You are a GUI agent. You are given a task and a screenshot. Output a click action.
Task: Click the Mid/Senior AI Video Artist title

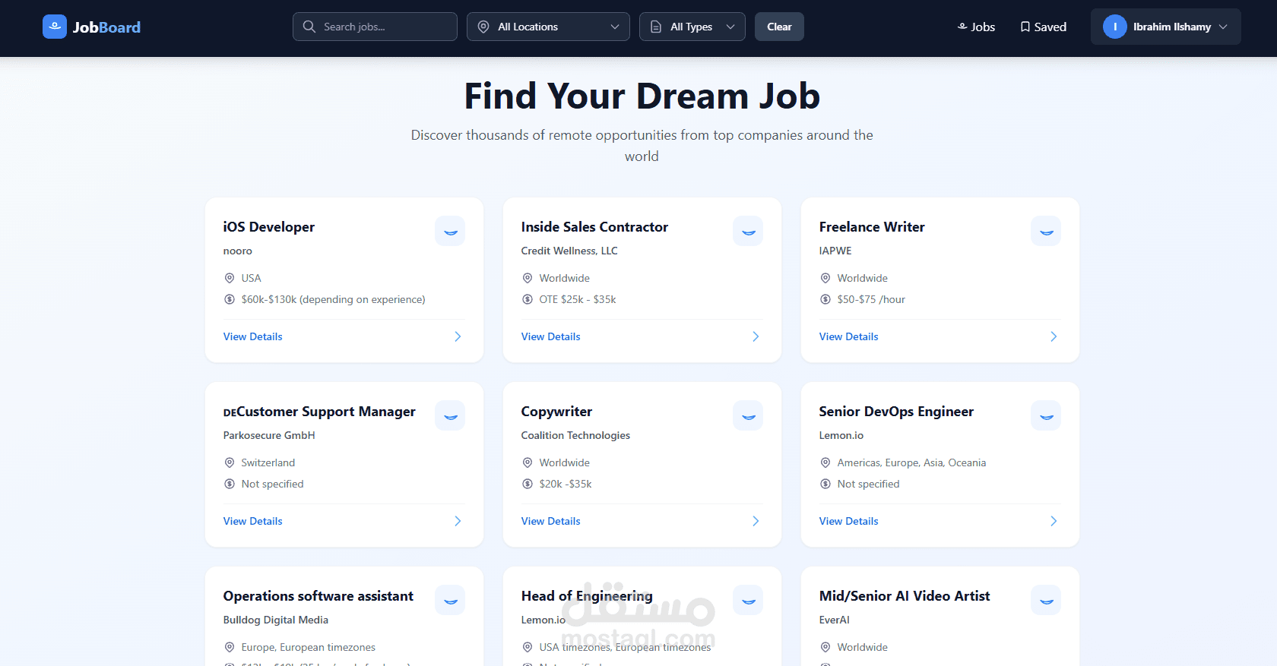tap(905, 596)
